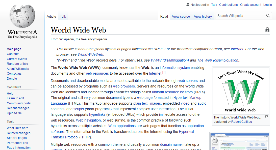Open What links here tool
Viewport: 276px width, 150px height.
(x=17, y=128)
